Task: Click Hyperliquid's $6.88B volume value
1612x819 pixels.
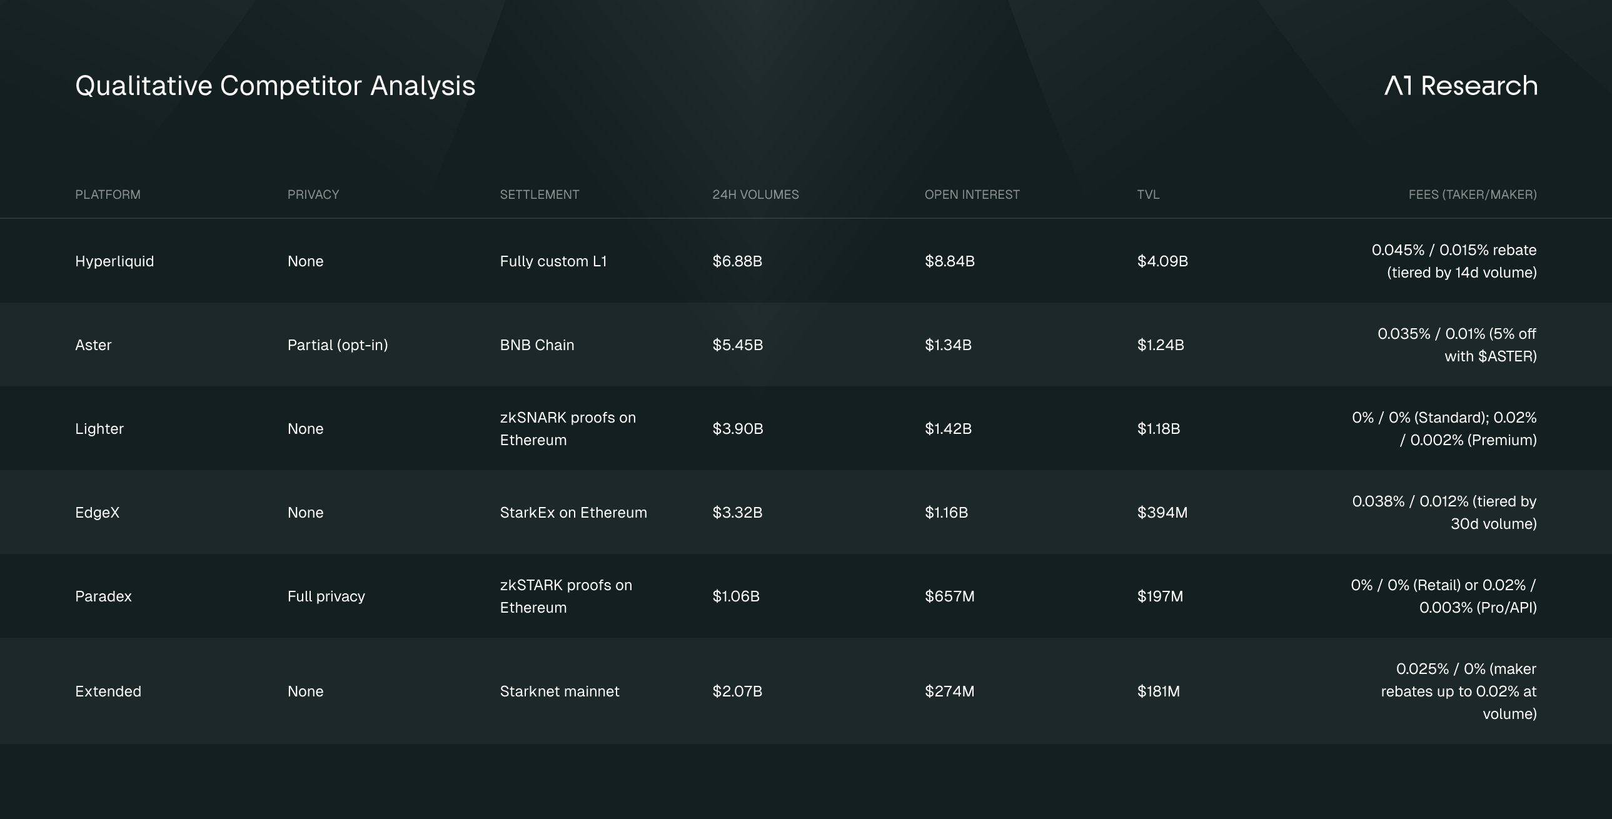Action: [x=737, y=261]
